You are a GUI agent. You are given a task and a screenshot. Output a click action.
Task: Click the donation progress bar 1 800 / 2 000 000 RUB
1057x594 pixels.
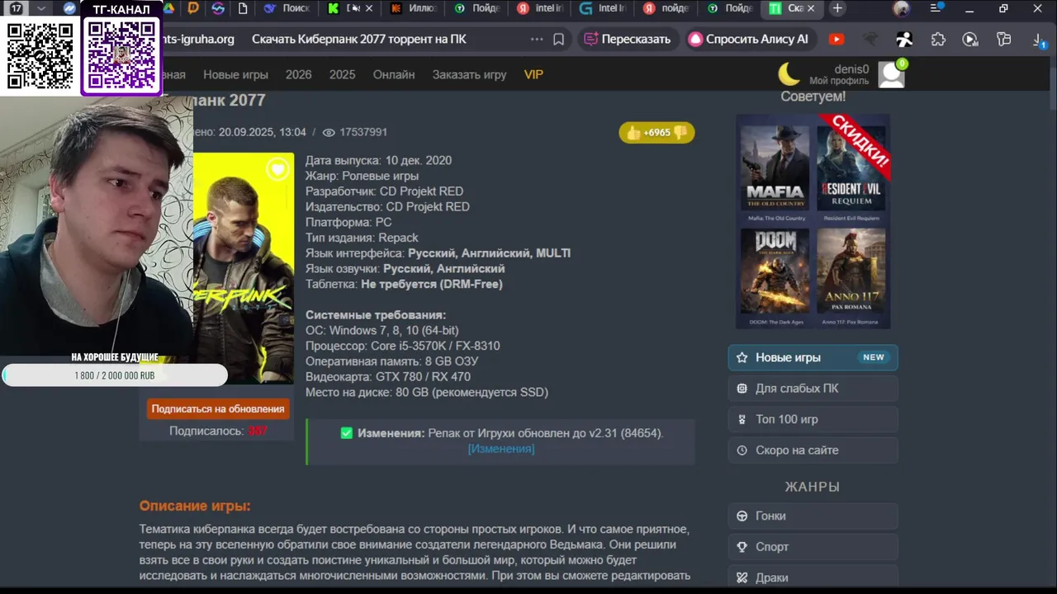click(x=115, y=375)
